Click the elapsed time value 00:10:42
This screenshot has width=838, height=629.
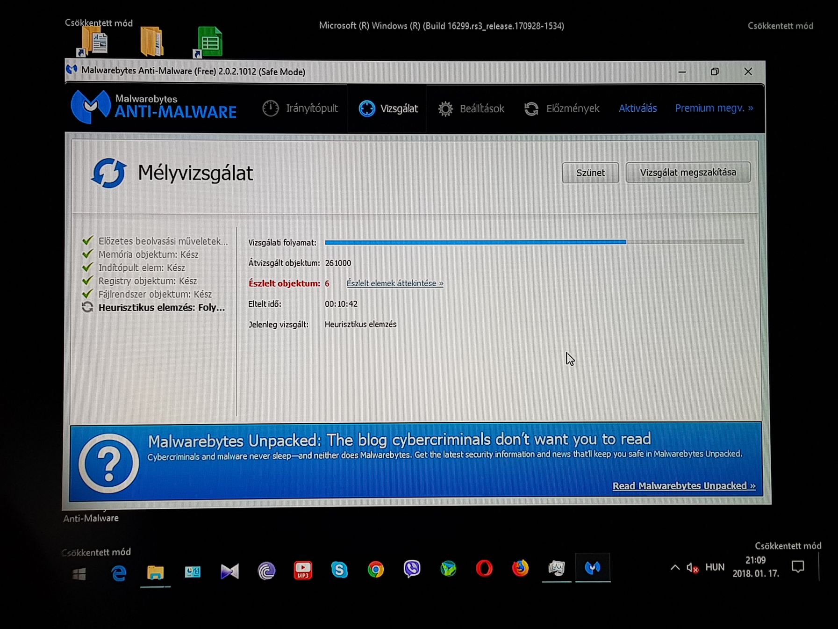(x=341, y=304)
